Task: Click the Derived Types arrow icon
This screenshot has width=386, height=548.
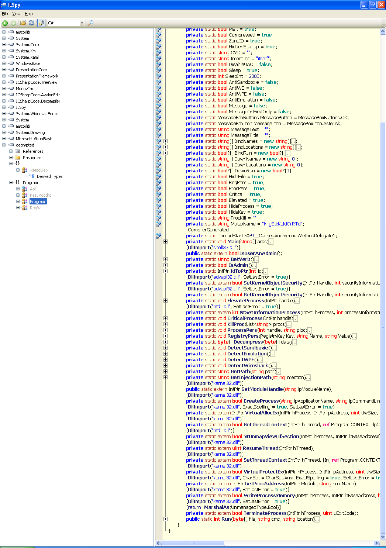Action: click(32, 176)
